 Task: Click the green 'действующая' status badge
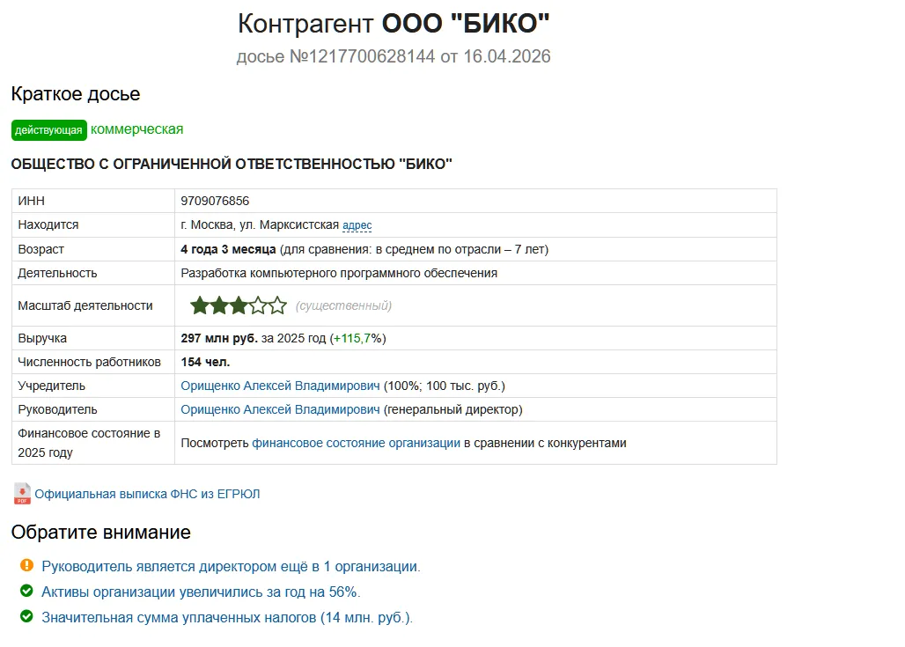click(x=49, y=130)
